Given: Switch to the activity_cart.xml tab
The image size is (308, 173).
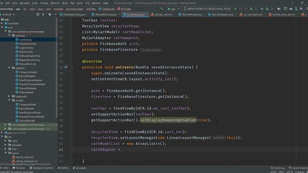Looking at the screenshot, I should click(162, 14).
